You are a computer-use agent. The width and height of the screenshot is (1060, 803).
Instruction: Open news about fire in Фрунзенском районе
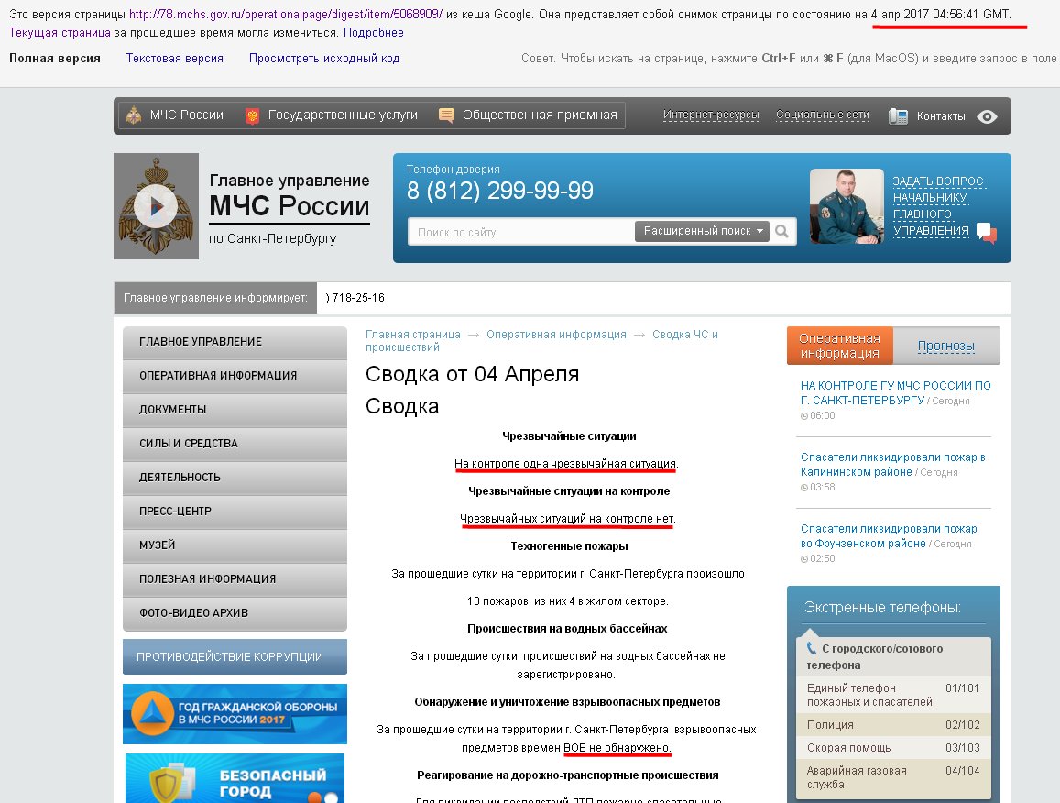[889, 535]
